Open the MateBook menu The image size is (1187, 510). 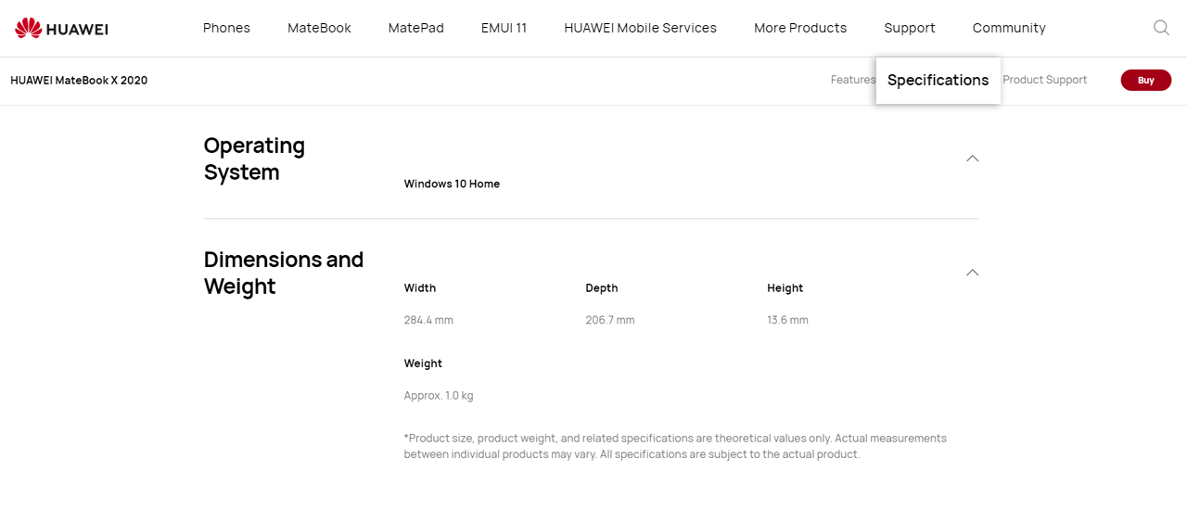click(x=319, y=28)
